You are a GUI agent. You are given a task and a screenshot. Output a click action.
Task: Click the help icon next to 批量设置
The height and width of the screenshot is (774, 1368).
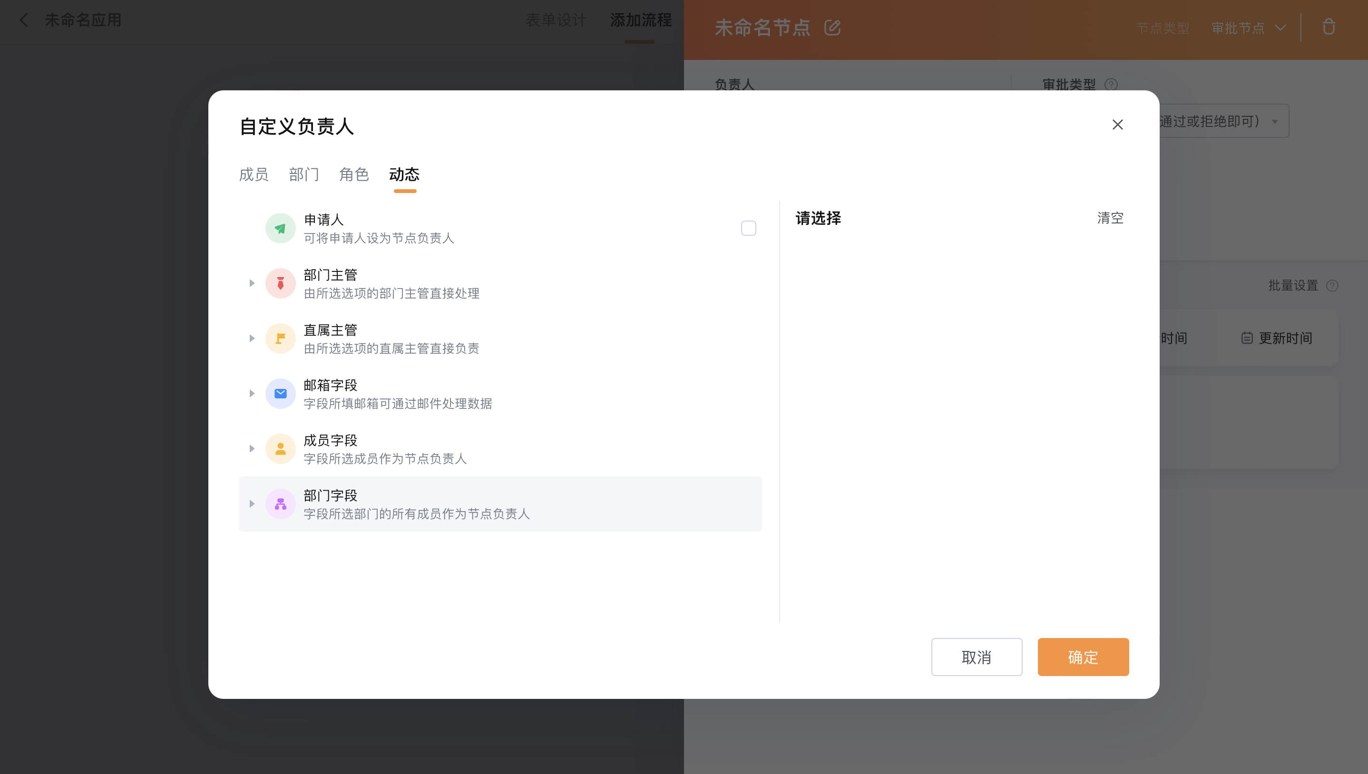click(1332, 286)
